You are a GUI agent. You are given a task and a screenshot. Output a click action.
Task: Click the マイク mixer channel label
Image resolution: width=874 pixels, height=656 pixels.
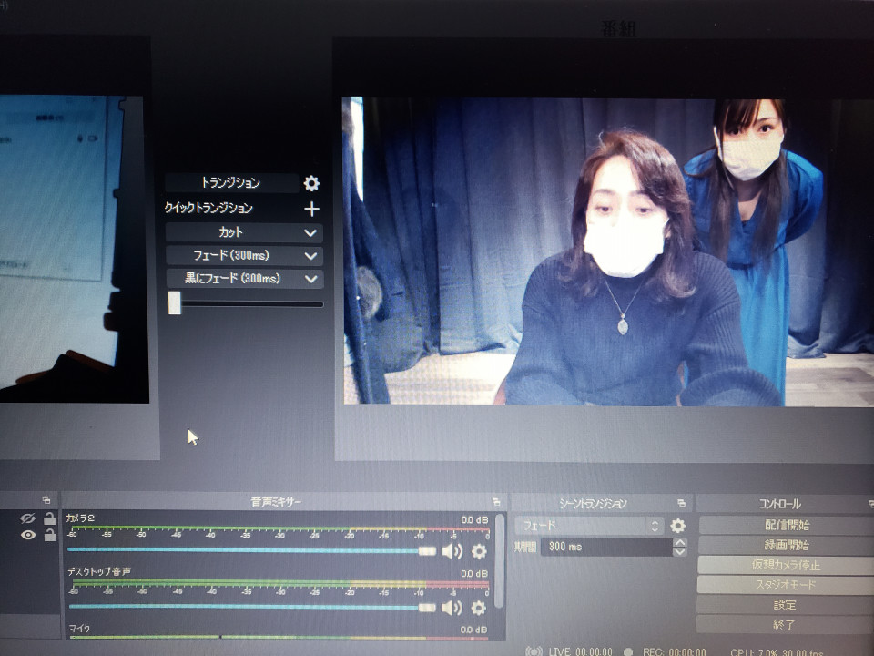(x=79, y=628)
